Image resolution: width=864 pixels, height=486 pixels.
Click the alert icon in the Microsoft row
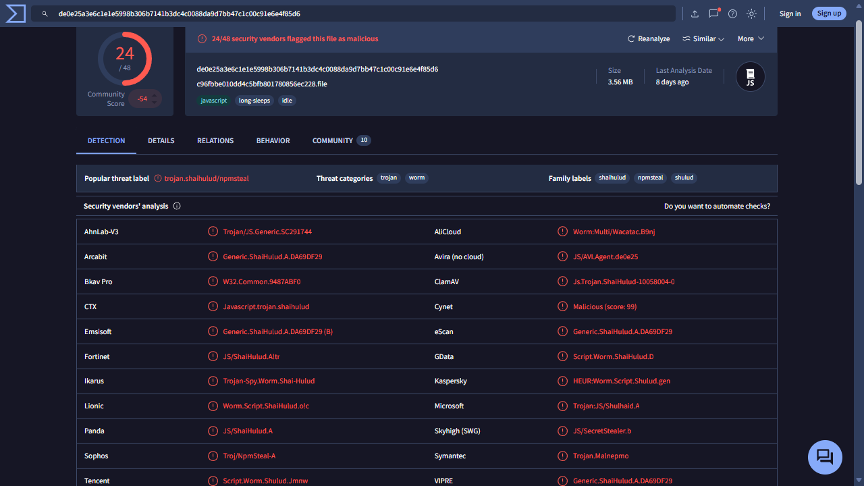562,406
